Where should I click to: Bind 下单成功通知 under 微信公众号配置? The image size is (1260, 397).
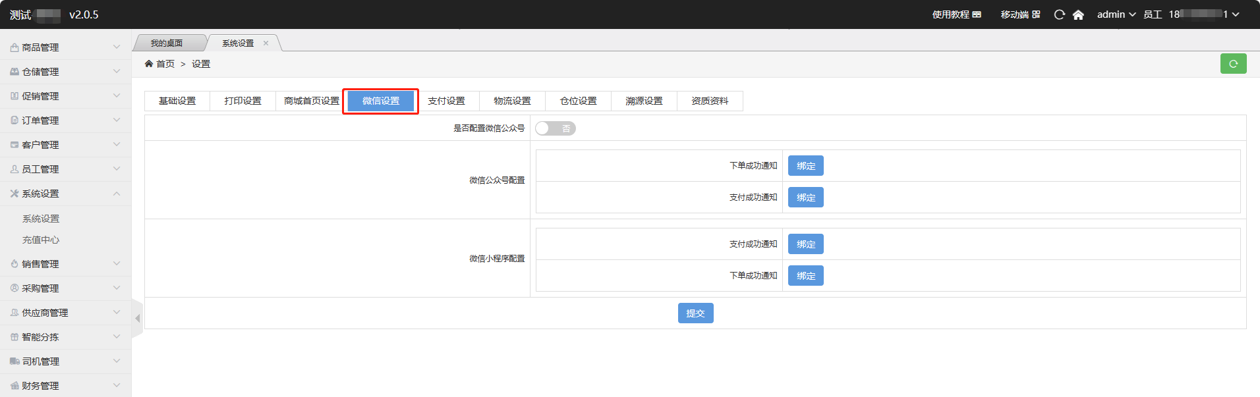click(805, 166)
